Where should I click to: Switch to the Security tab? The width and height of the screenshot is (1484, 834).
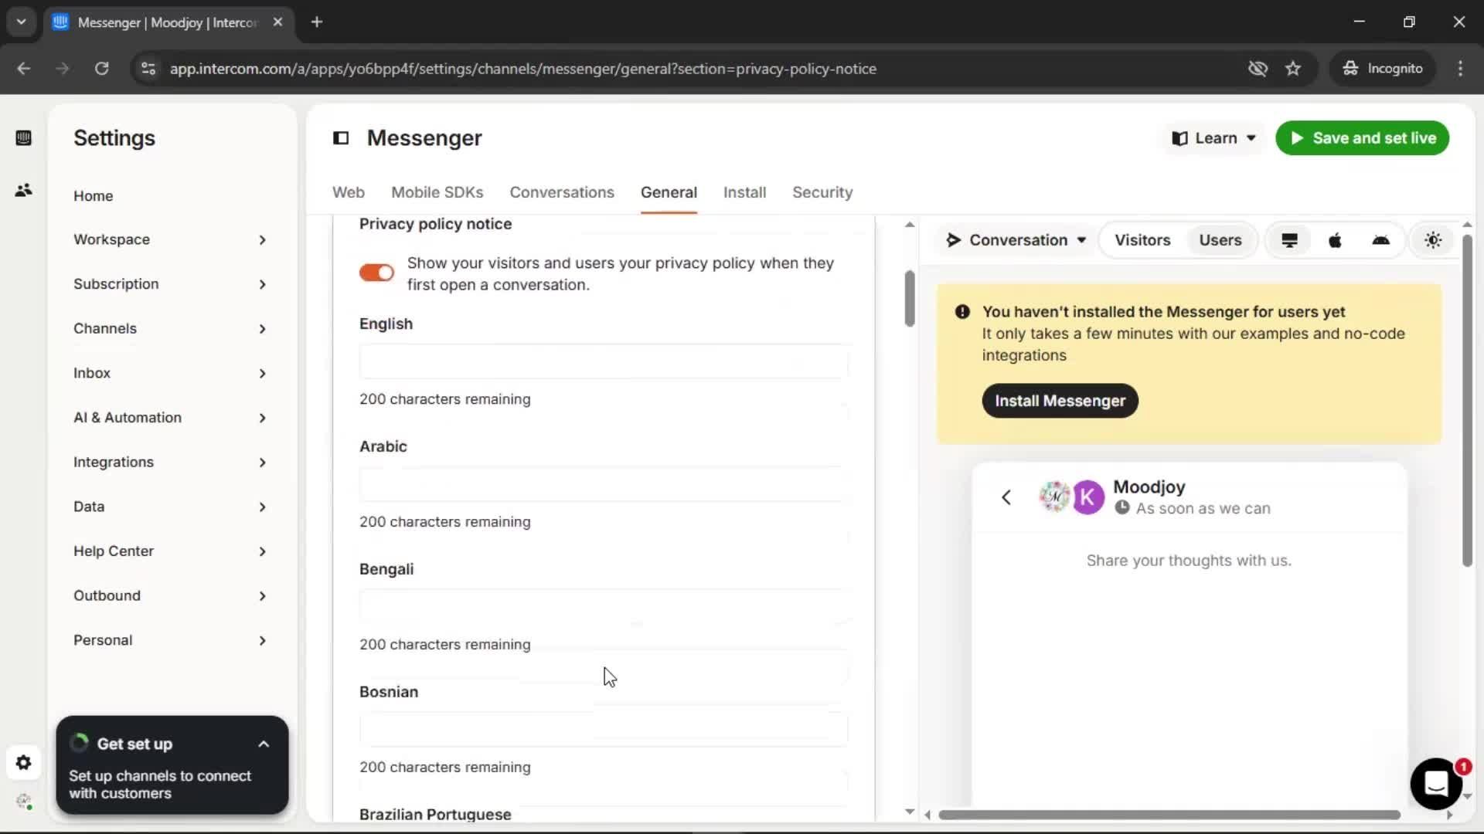tap(822, 193)
